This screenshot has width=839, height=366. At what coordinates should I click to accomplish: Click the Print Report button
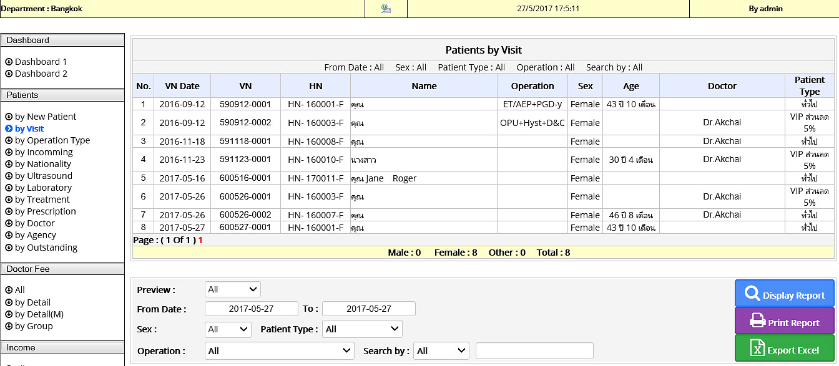[785, 322]
